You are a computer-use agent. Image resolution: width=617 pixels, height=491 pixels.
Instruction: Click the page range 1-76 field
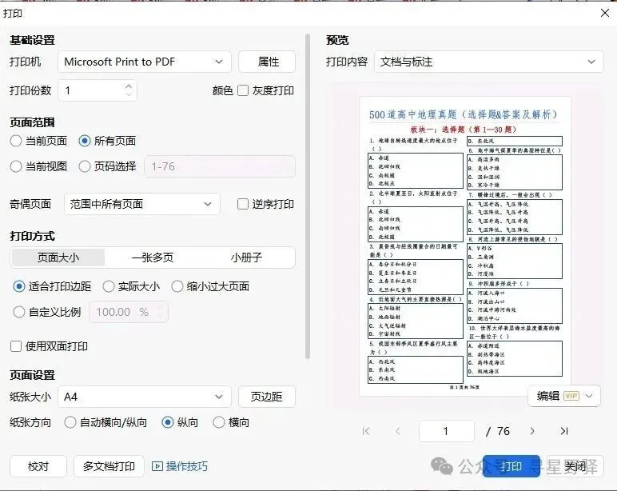point(220,166)
